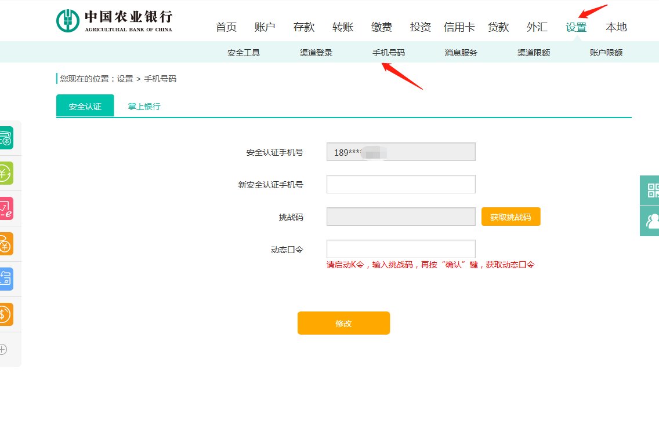659x440 pixels.
Task: Open the 账户 menu item
Action: [265, 27]
